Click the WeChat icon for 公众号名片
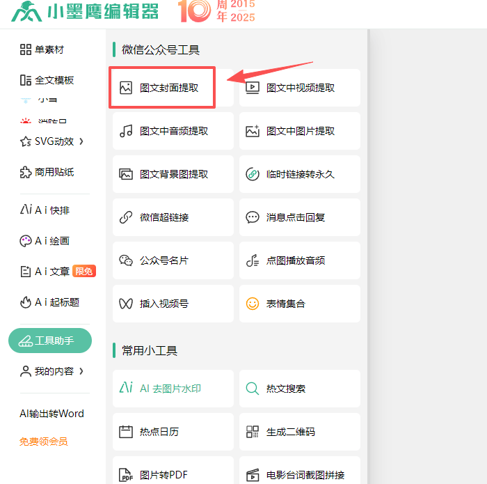 (x=126, y=260)
